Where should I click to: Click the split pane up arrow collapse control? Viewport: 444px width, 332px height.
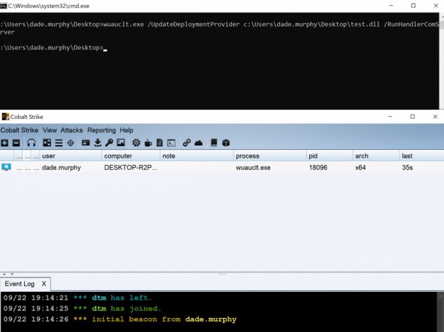point(4,274)
